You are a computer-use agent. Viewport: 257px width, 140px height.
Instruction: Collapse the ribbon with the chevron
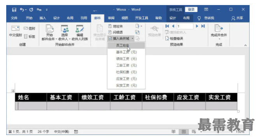[245, 45]
